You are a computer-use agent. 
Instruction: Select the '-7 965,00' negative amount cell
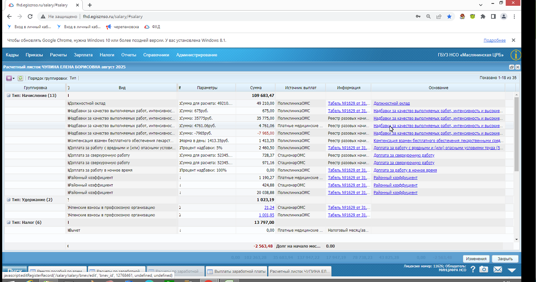[x=255, y=133]
